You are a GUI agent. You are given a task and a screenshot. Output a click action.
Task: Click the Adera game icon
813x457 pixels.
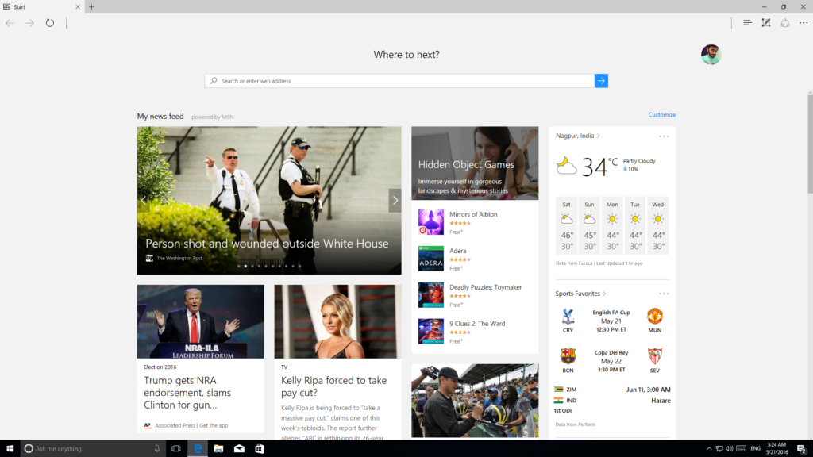click(431, 258)
